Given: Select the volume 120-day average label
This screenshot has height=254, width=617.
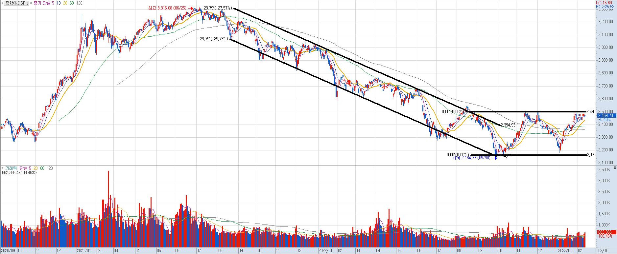Looking at the screenshot, I should [x=50, y=168].
